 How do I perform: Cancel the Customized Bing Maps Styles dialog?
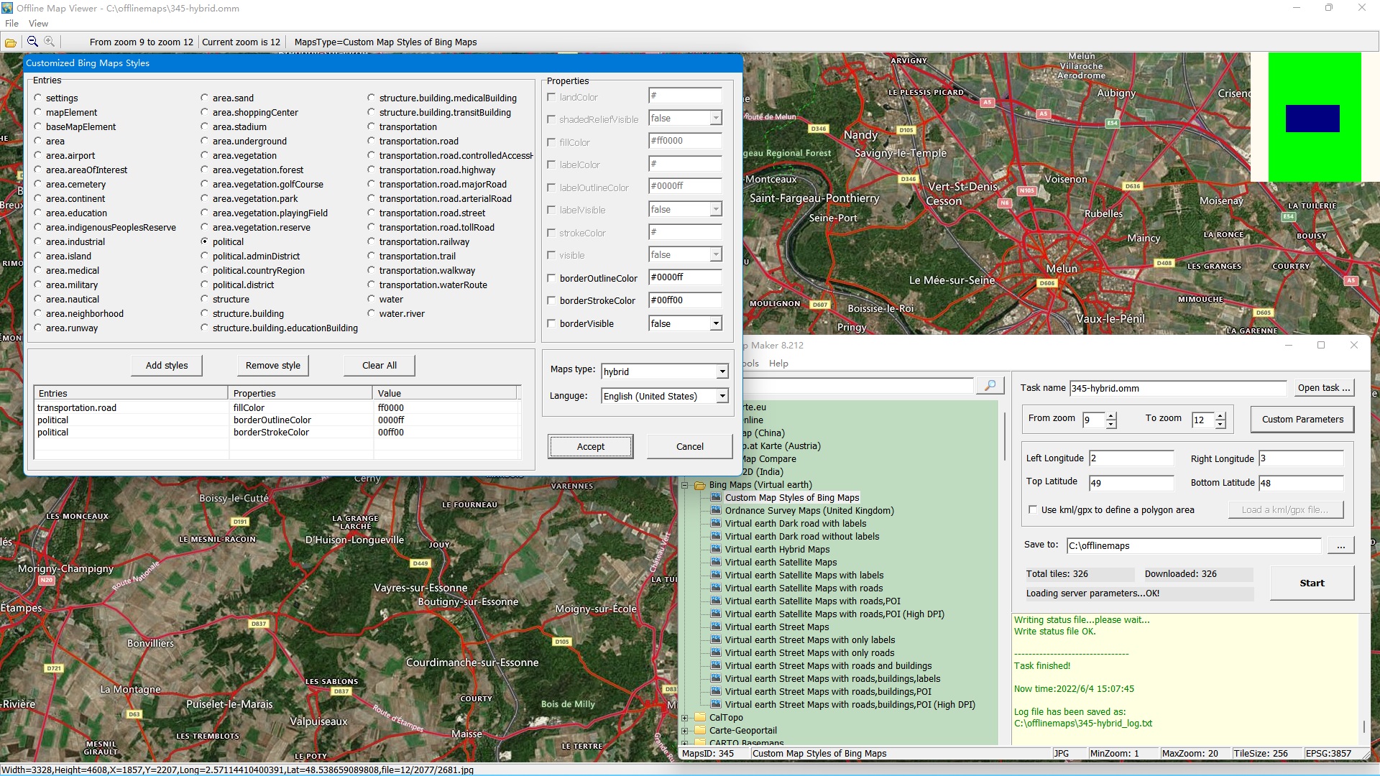[x=690, y=446]
